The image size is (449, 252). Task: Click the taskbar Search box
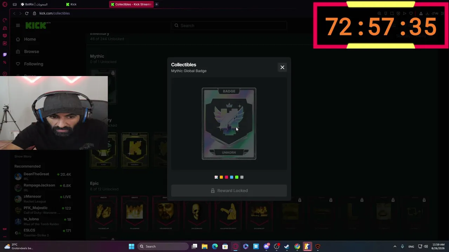pyautogui.click(x=163, y=246)
